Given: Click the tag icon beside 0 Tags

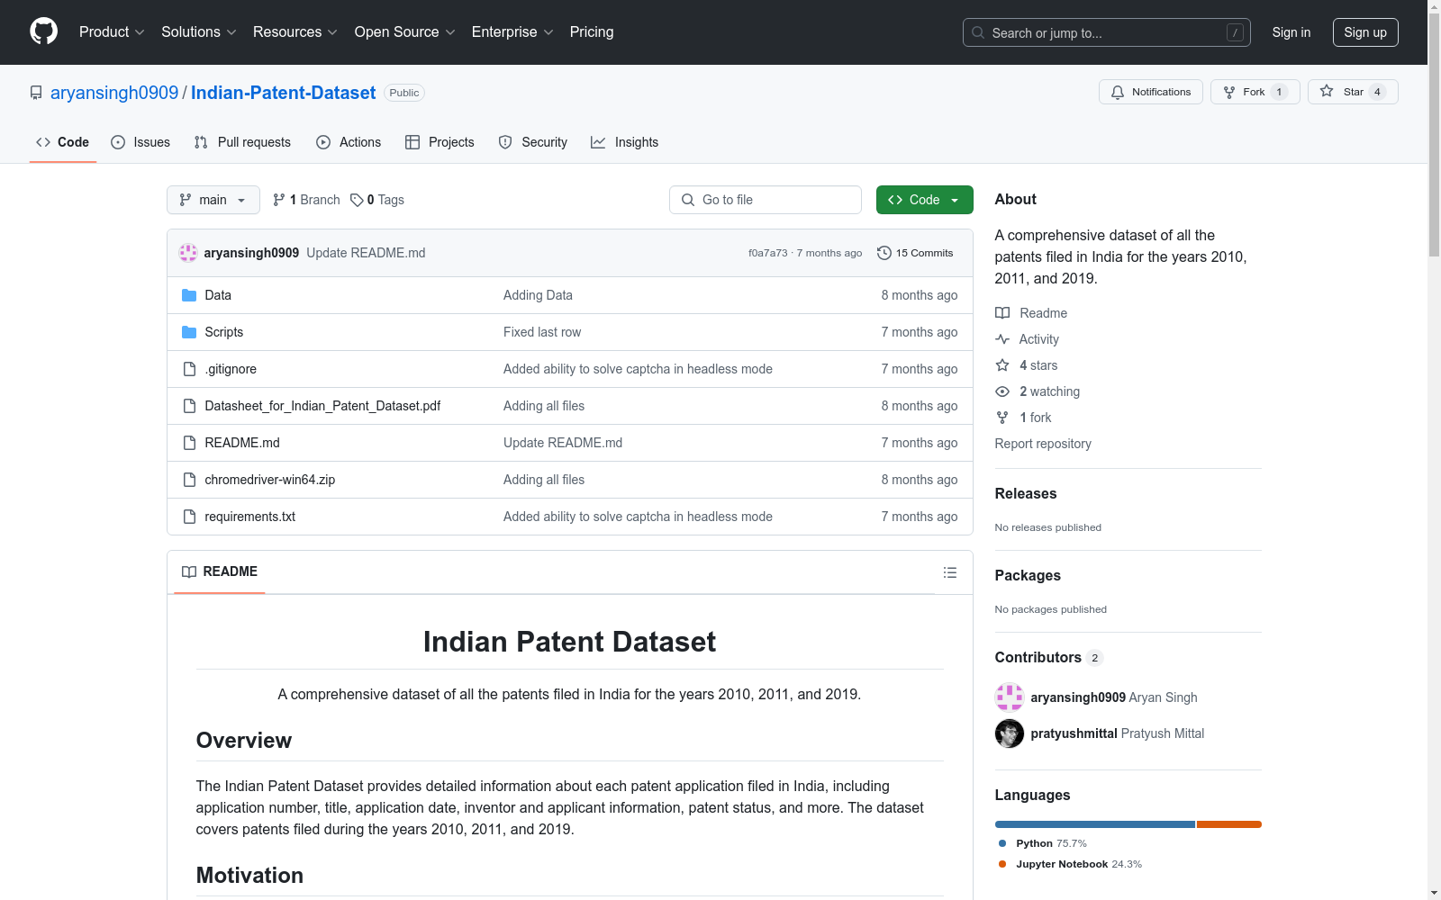Looking at the screenshot, I should (x=357, y=200).
